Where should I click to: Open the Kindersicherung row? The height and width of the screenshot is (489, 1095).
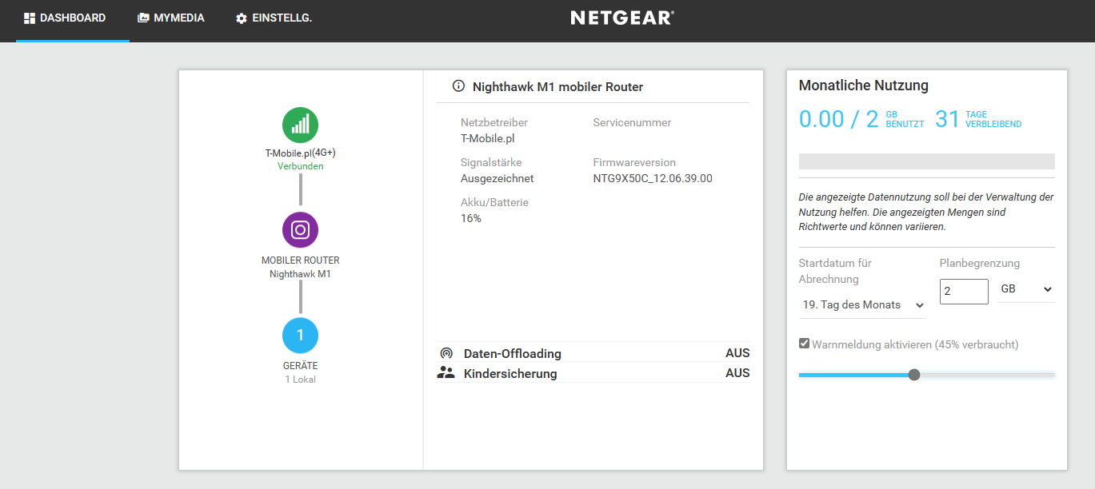(593, 373)
